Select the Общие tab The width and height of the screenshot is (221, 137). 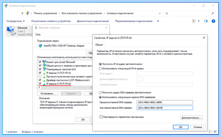point(99,45)
